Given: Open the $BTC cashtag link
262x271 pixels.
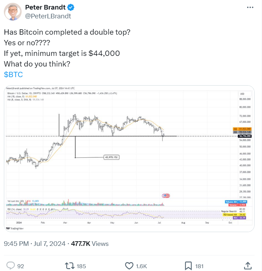Looking at the screenshot, I should click(13, 75).
